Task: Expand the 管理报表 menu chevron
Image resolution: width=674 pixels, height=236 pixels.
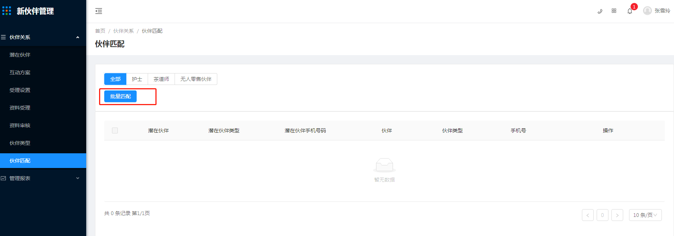Action: (x=78, y=178)
